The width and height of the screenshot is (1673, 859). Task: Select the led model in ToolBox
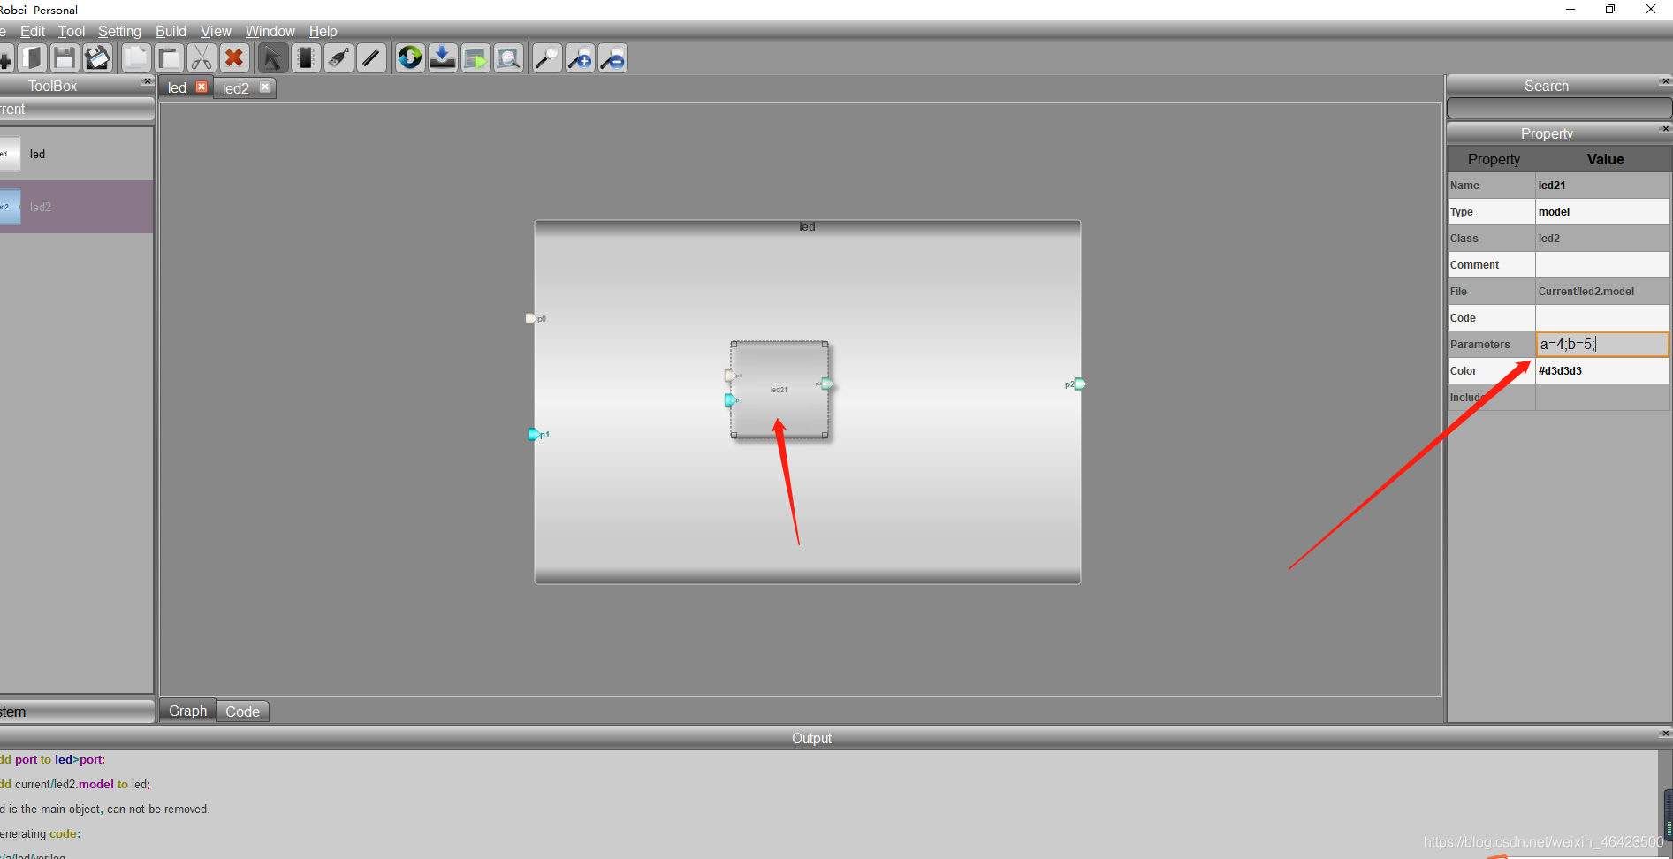76,154
